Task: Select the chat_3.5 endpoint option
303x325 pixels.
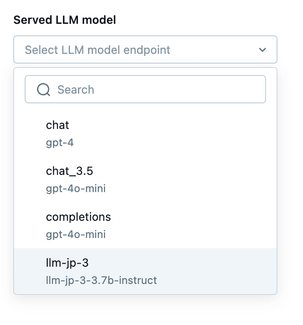Action: (x=145, y=179)
